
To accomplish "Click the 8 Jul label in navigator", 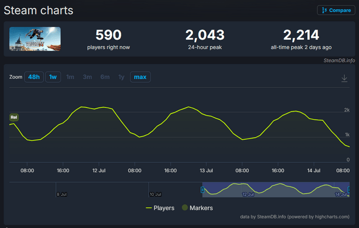I will point(62,194).
